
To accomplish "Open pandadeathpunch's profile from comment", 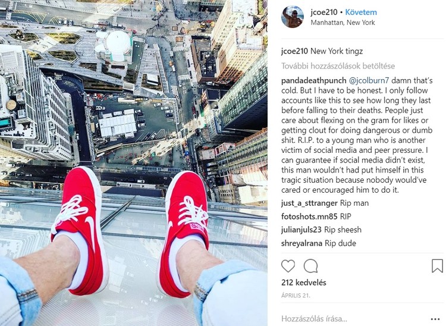I will pos(314,80).
